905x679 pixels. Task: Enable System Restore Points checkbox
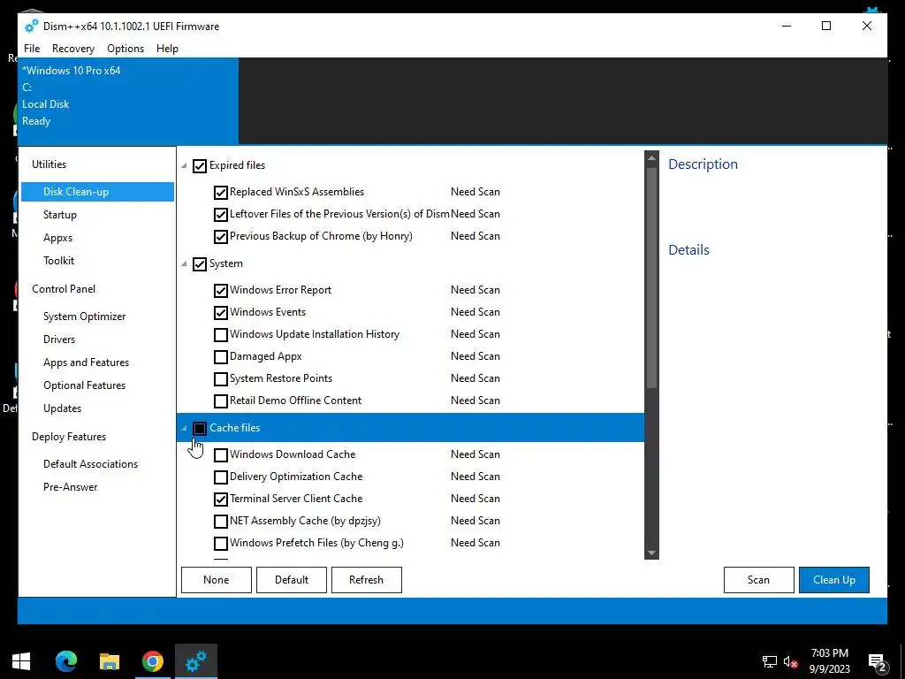coord(220,379)
